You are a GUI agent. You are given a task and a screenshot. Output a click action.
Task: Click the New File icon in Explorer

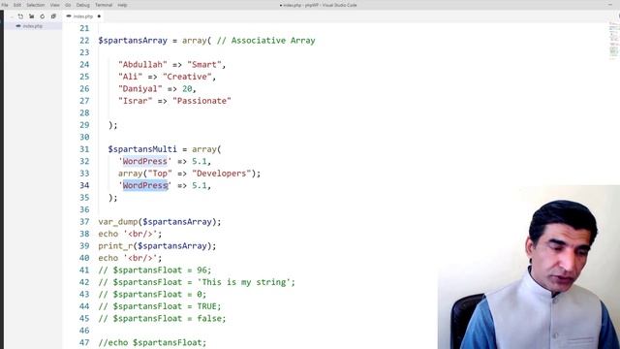pos(20,16)
